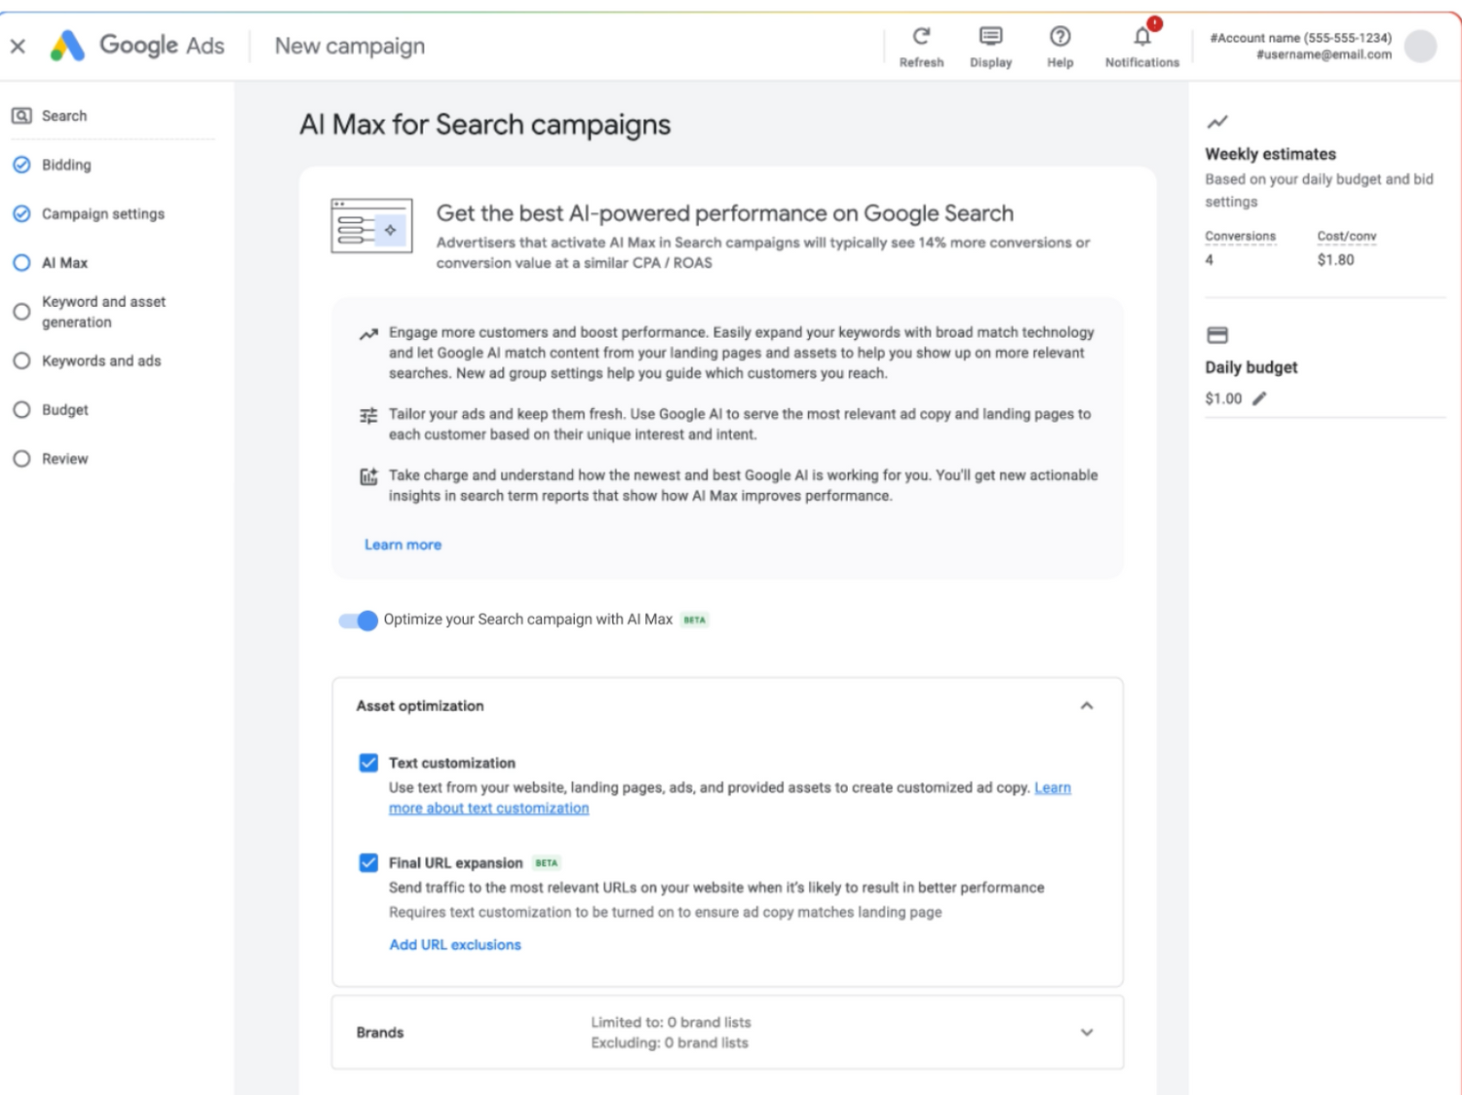This screenshot has height=1095, width=1462.
Task: Select the Budget step in sidebar
Action: [65, 410]
